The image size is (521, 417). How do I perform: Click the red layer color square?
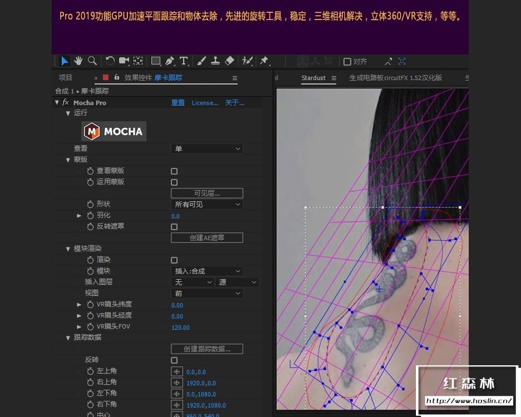106,77
